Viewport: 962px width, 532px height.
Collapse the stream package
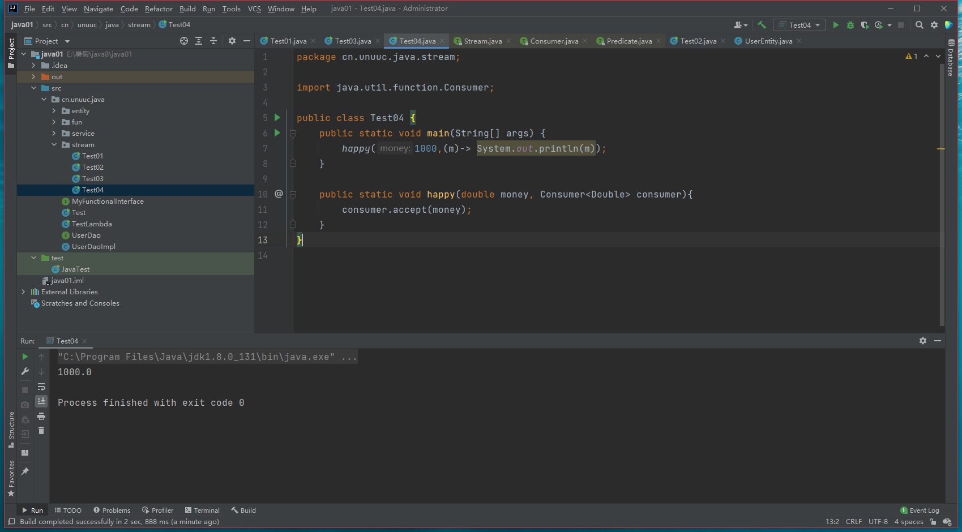pos(54,145)
